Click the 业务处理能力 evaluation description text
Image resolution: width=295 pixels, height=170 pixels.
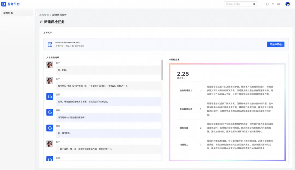click(240, 90)
